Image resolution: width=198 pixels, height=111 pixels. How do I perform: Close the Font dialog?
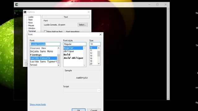[101, 35]
